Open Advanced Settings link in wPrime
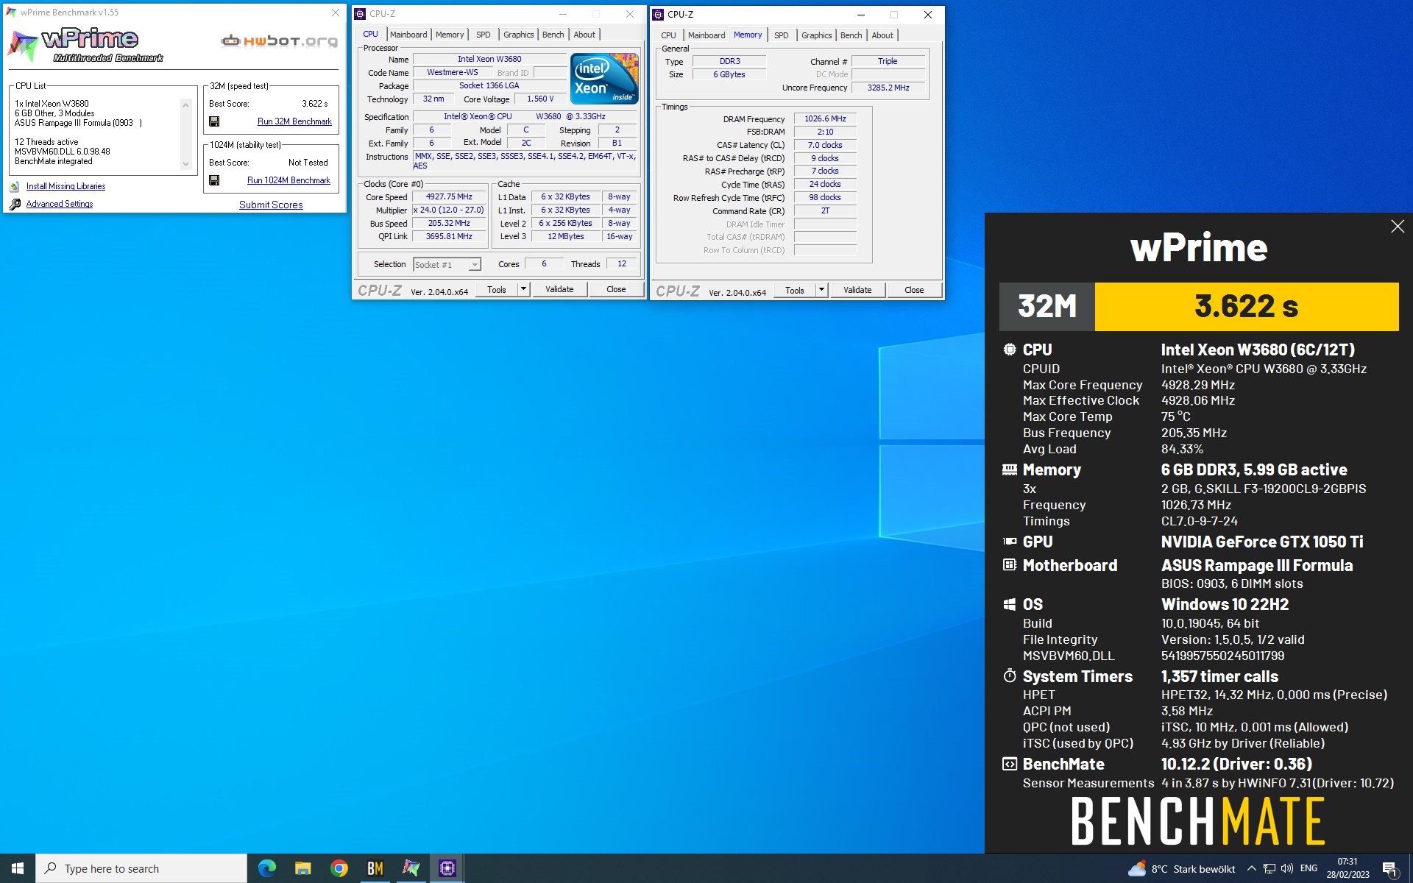This screenshot has height=883, width=1413. pos(60,204)
